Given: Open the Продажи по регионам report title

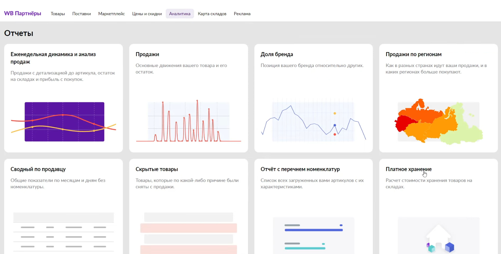Looking at the screenshot, I should coord(413,54).
